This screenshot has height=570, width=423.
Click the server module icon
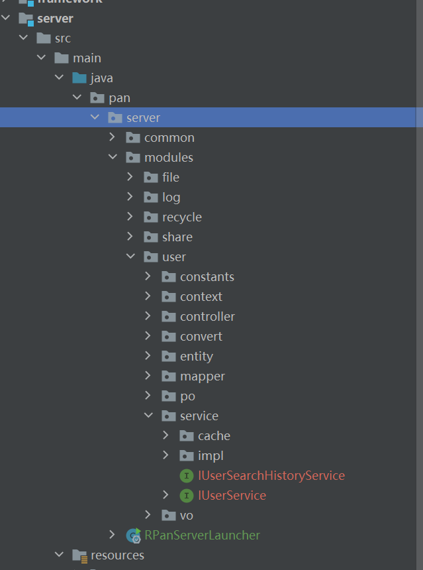26,19
